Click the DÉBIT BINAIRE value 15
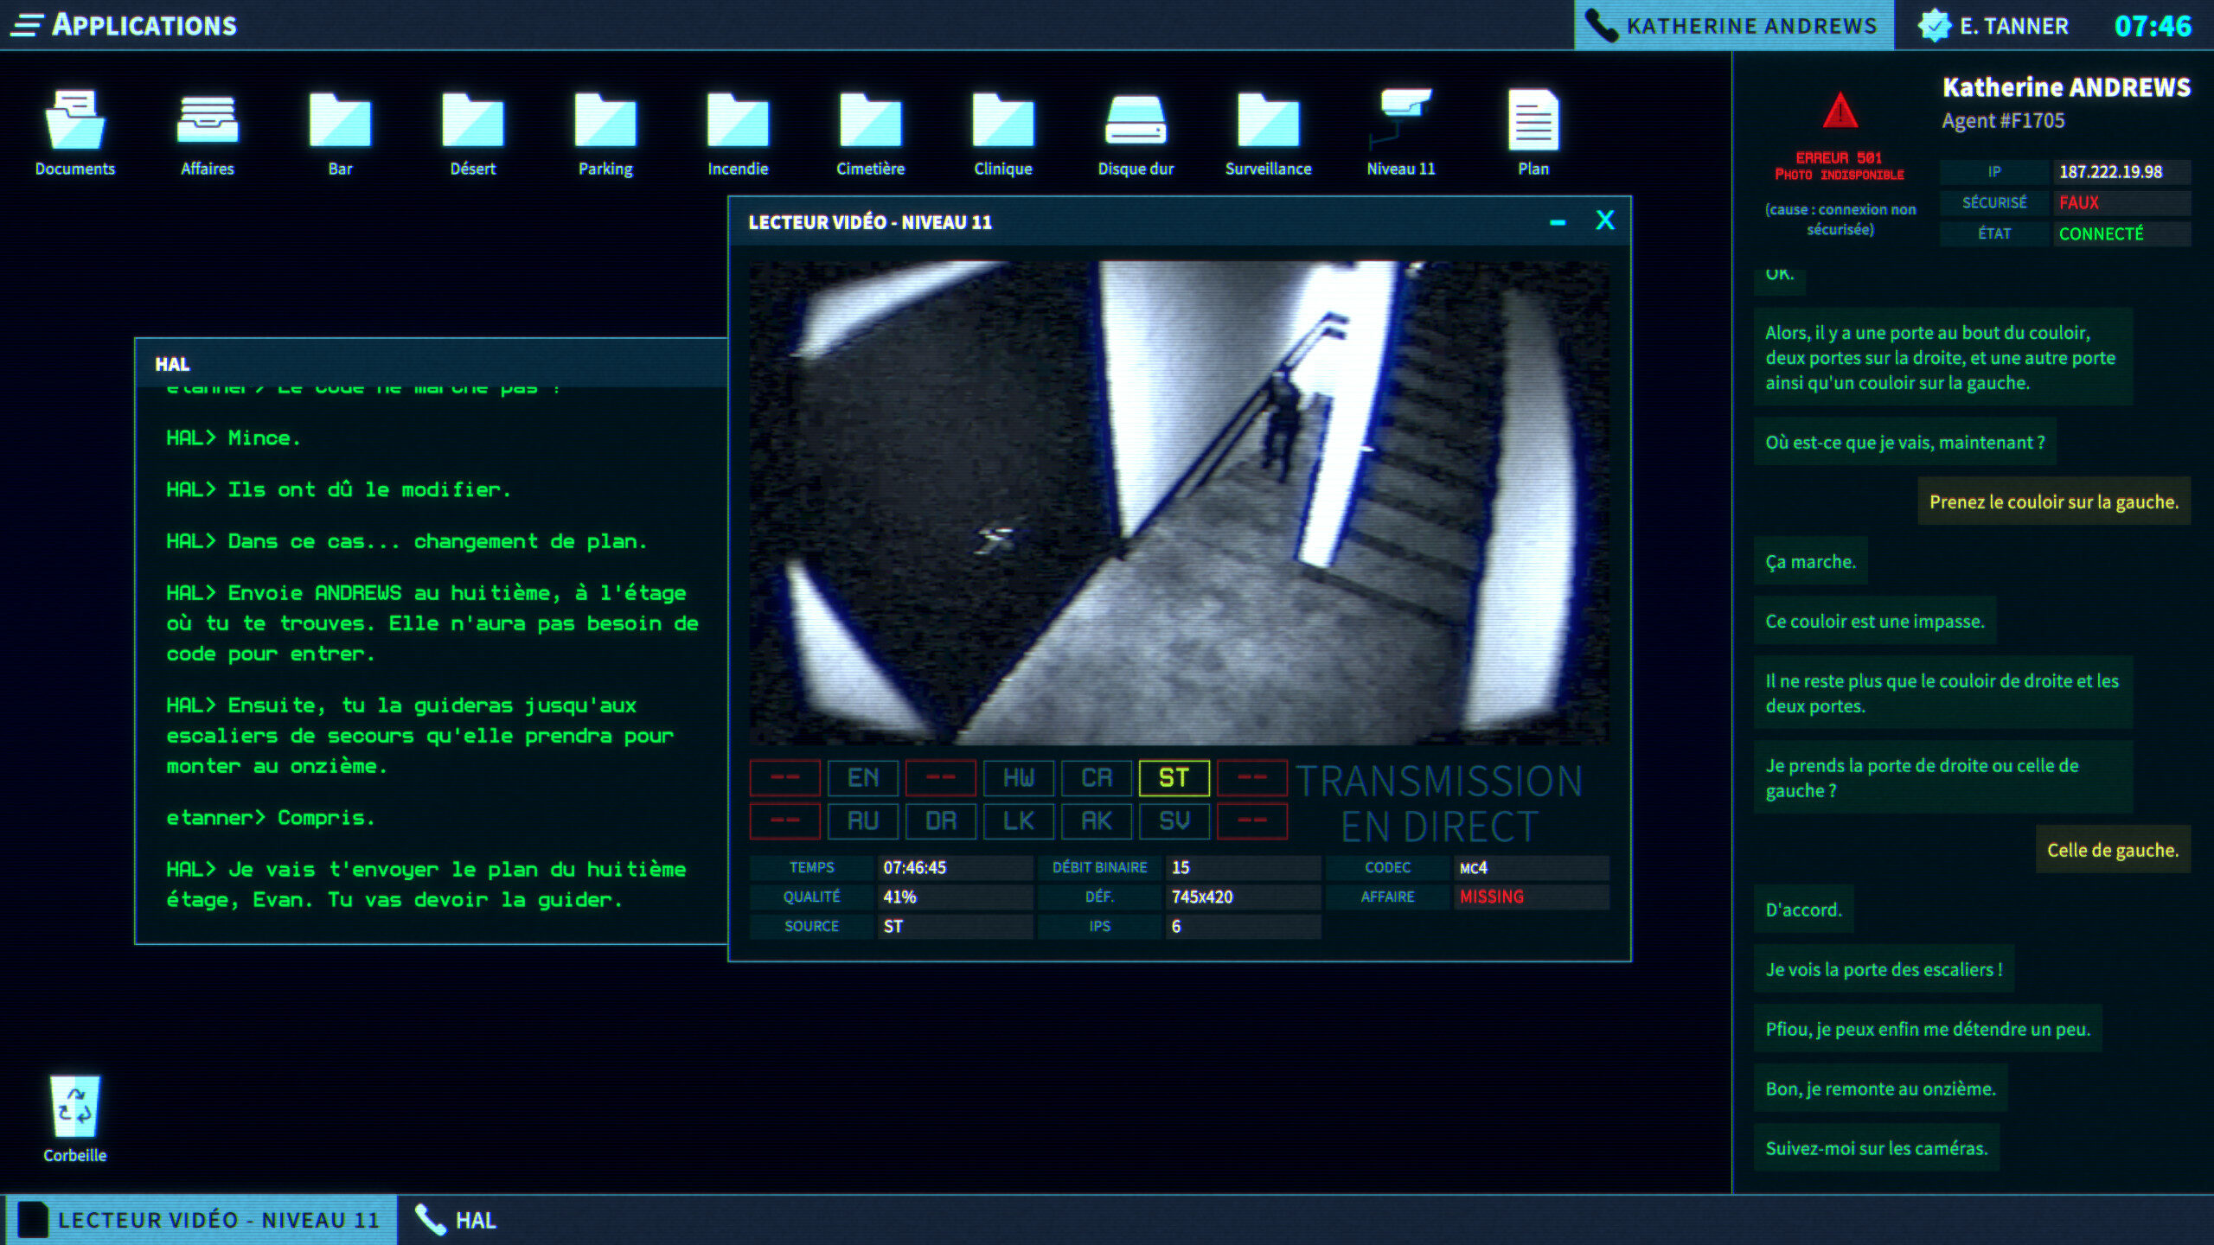2214x1245 pixels. point(1243,868)
